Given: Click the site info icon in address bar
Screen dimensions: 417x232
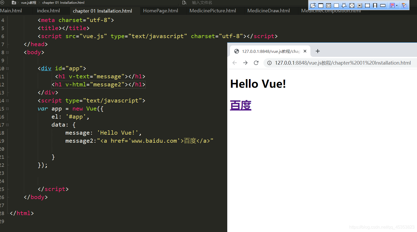Looking at the screenshot, I should (x=269, y=63).
